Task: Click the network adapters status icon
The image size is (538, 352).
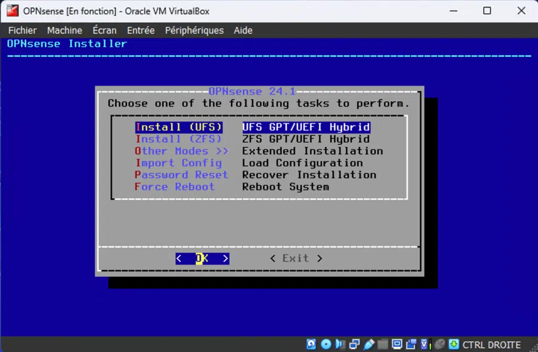Action: click(355, 344)
